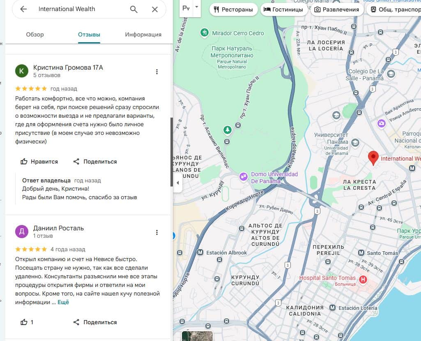The image size is (421, 341).
Task: Toggle the like on Даниил Росталь's review
Action: coord(27,322)
